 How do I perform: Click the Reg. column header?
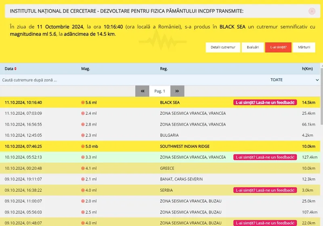pos(164,69)
